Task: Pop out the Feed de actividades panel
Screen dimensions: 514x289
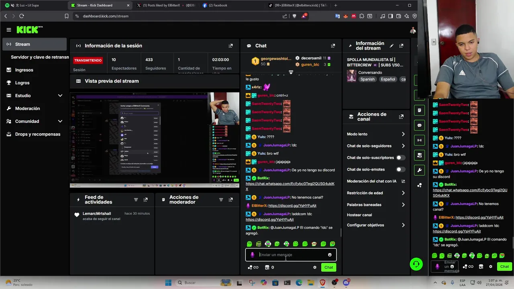Action: (x=145, y=199)
